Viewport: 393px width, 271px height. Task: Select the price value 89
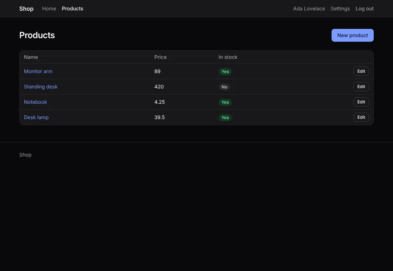158,71
